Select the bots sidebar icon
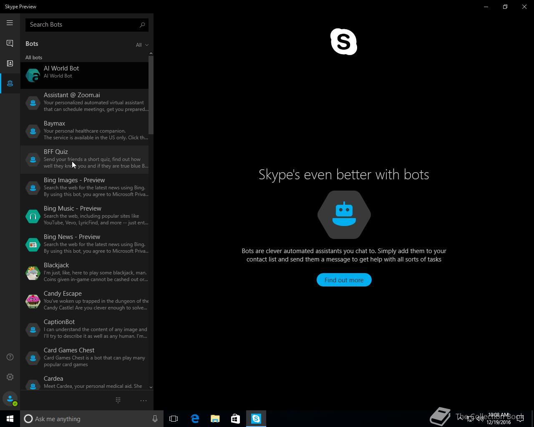This screenshot has height=427, width=534. click(10, 83)
